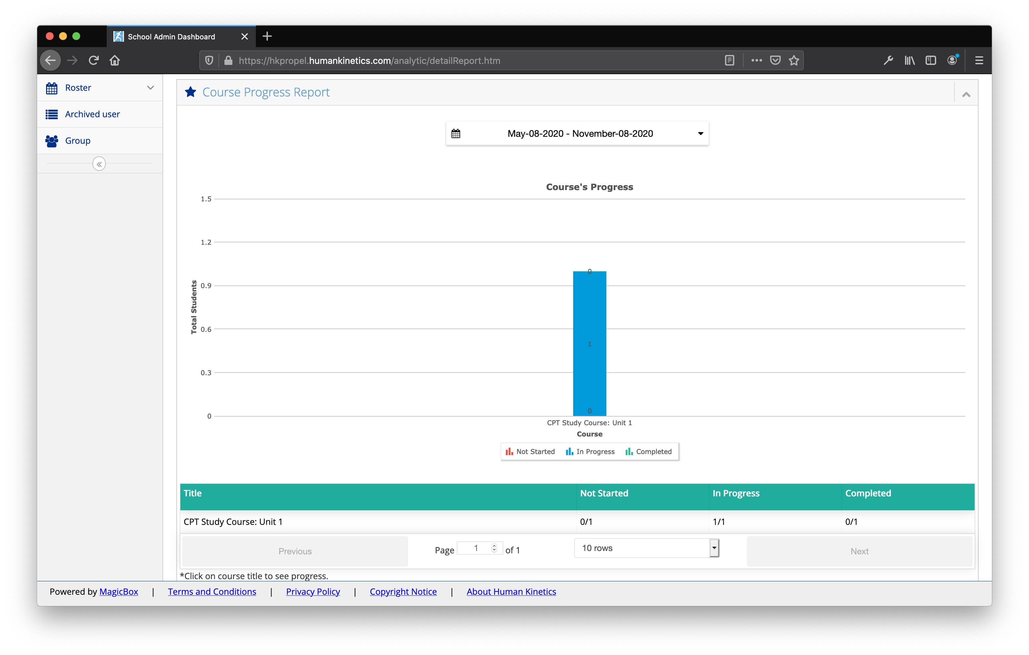Viewport: 1029px width, 655px height.
Task: Click the Archived user list icon
Action: (x=52, y=115)
